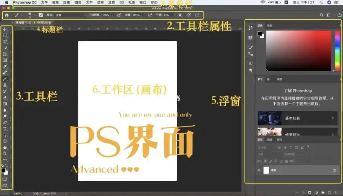This screenshot has height=196, width=343.
Task: Expand the 基本技能 tutorial chevron
Action: coord(332,118)
